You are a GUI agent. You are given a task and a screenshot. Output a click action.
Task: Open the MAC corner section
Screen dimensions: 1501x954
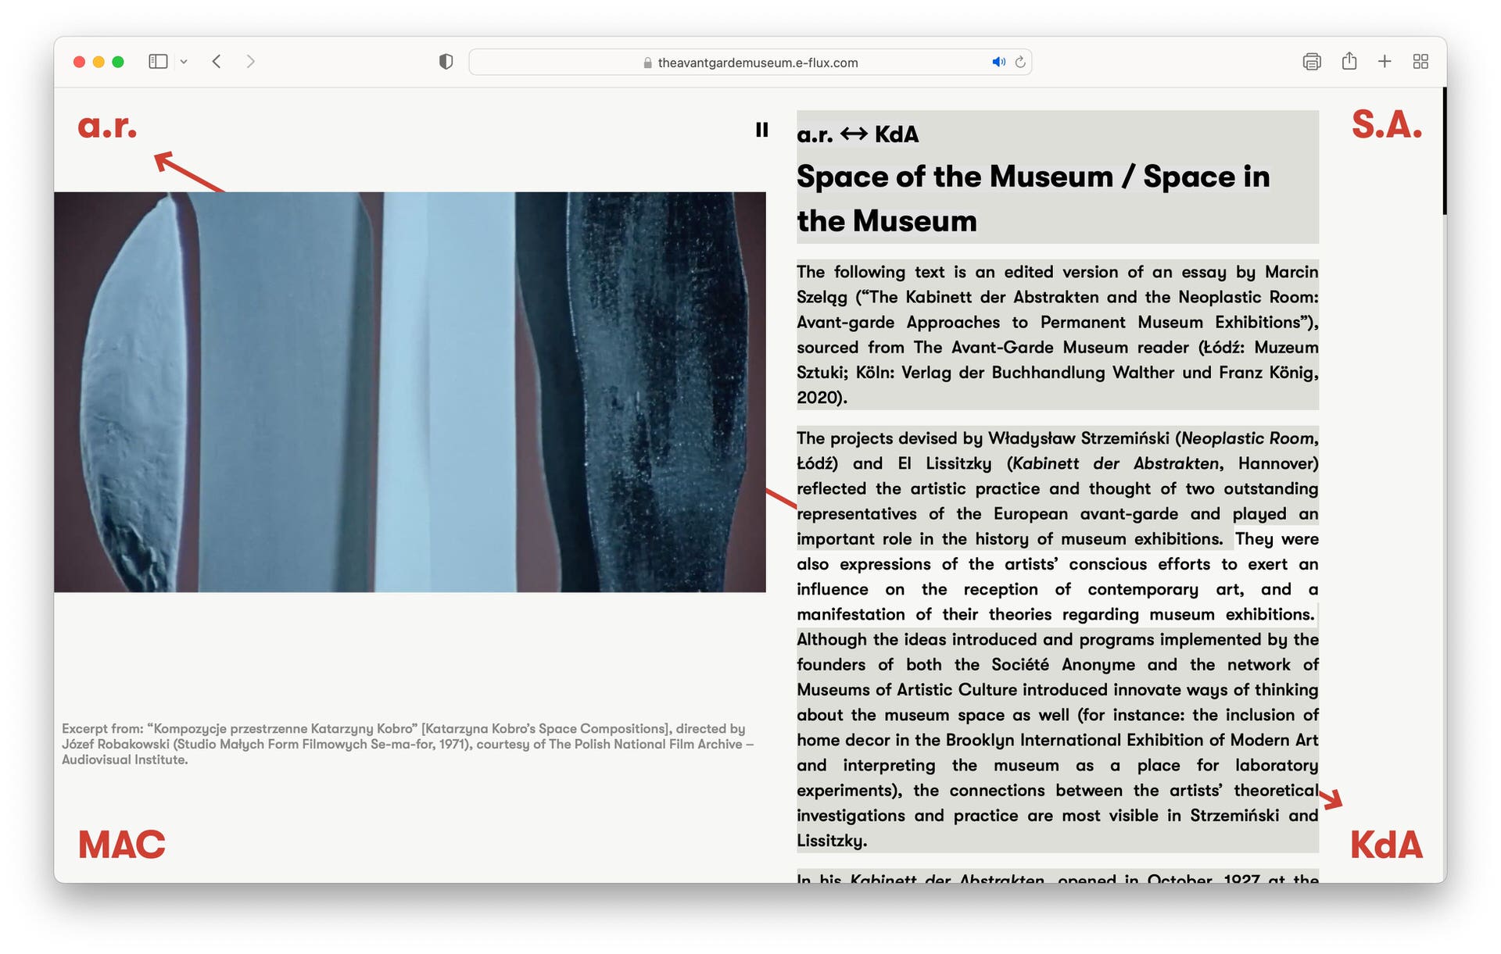pyautogui.click(x=122, y=845)
